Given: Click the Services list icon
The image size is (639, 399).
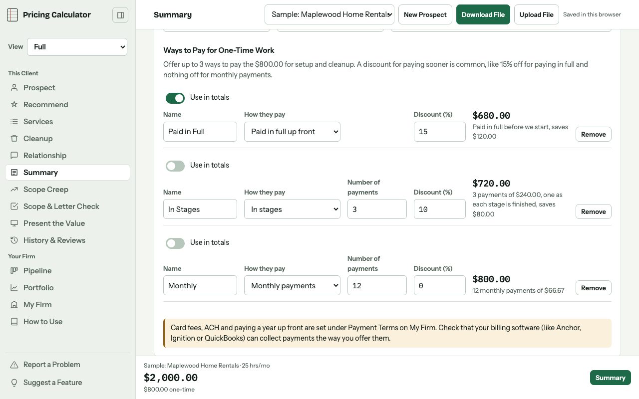Looking at the screenshot, I should 14,122.
